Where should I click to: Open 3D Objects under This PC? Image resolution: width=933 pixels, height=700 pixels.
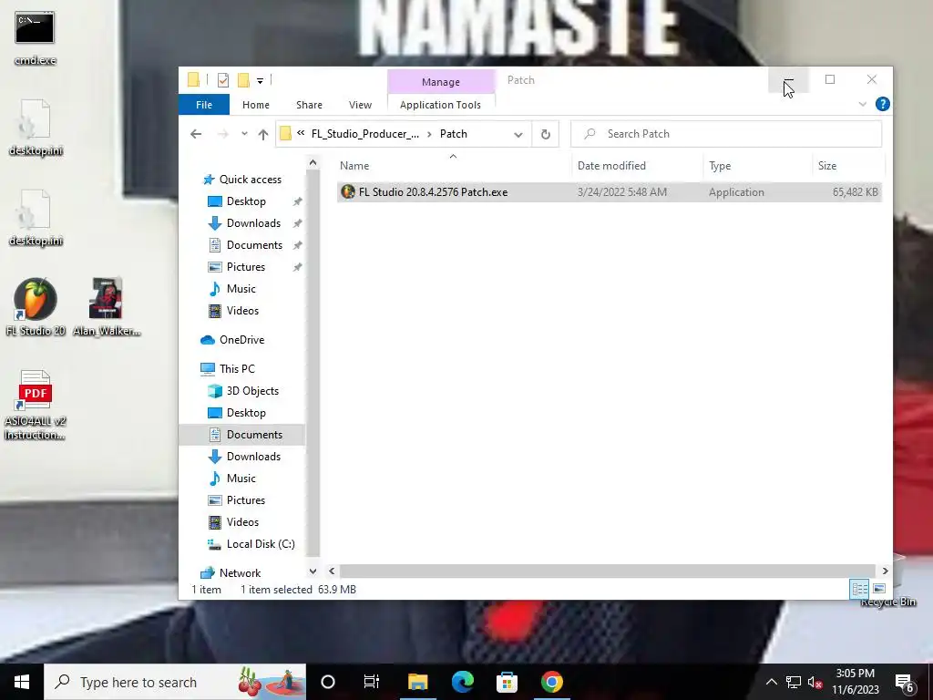tap(251, 391)
